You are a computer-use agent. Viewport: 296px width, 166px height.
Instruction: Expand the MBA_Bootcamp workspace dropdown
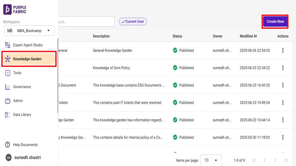pyautogui.click(x=28, y=31)
